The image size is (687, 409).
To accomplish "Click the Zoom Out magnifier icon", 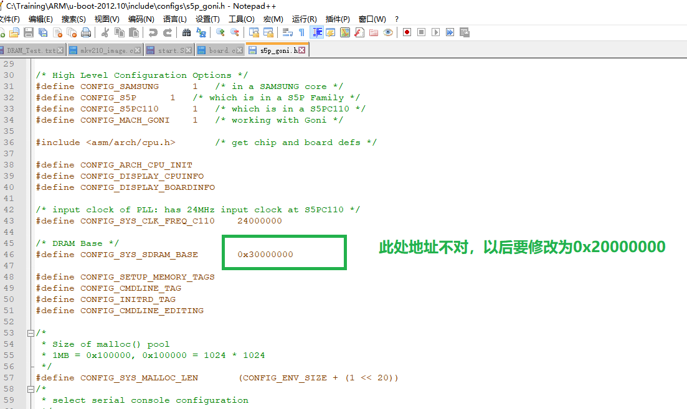I will coord(235,32).
